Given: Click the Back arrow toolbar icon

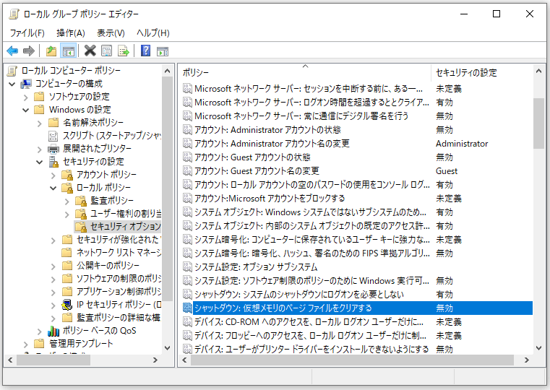Looking at the screenshot, I should click(x=12, y=51).
